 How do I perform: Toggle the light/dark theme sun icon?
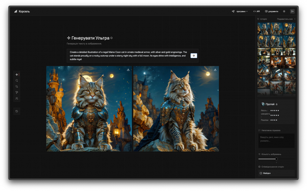(284, 11)
